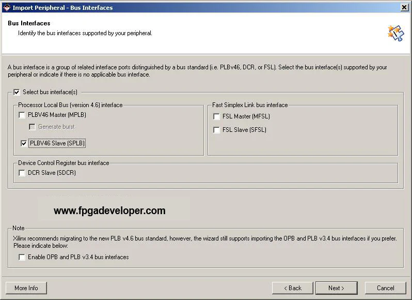
Task: Open the More Info help button
Action: click(26, 288)
